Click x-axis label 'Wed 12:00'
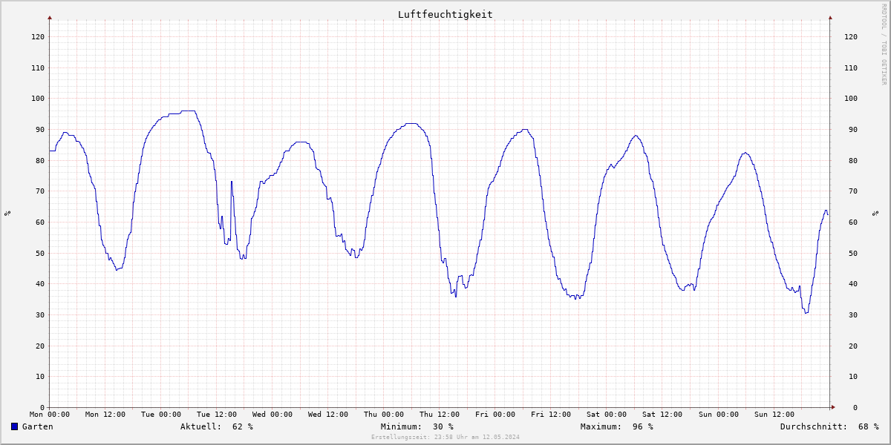Image resolution: width=891 pixels, height=445 pixels. [x=328, y=415]
